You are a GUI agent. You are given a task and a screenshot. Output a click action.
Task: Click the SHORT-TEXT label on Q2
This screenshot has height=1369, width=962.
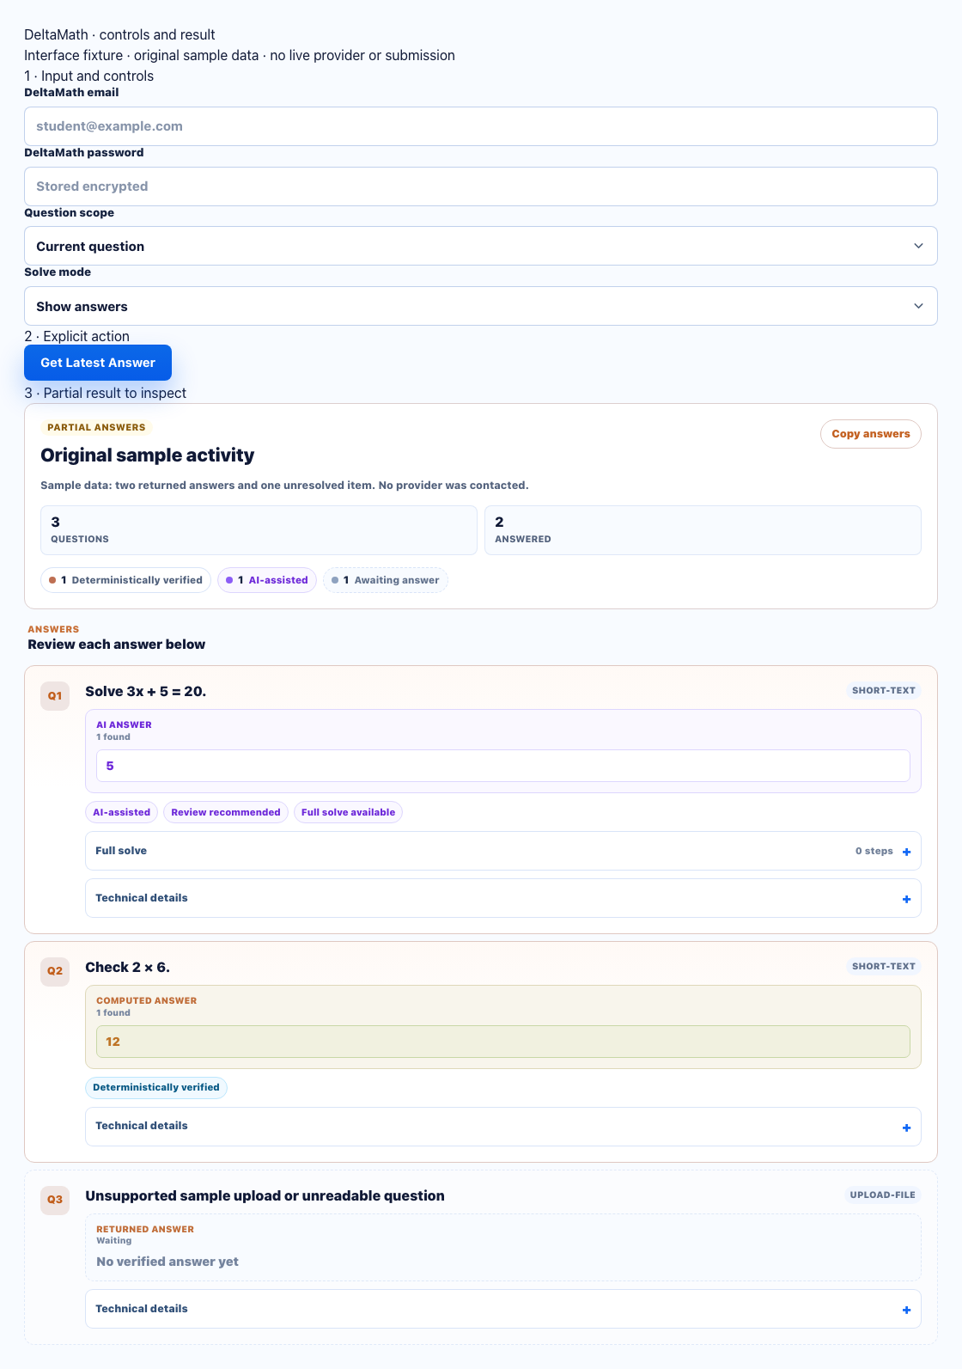point(883,966)
